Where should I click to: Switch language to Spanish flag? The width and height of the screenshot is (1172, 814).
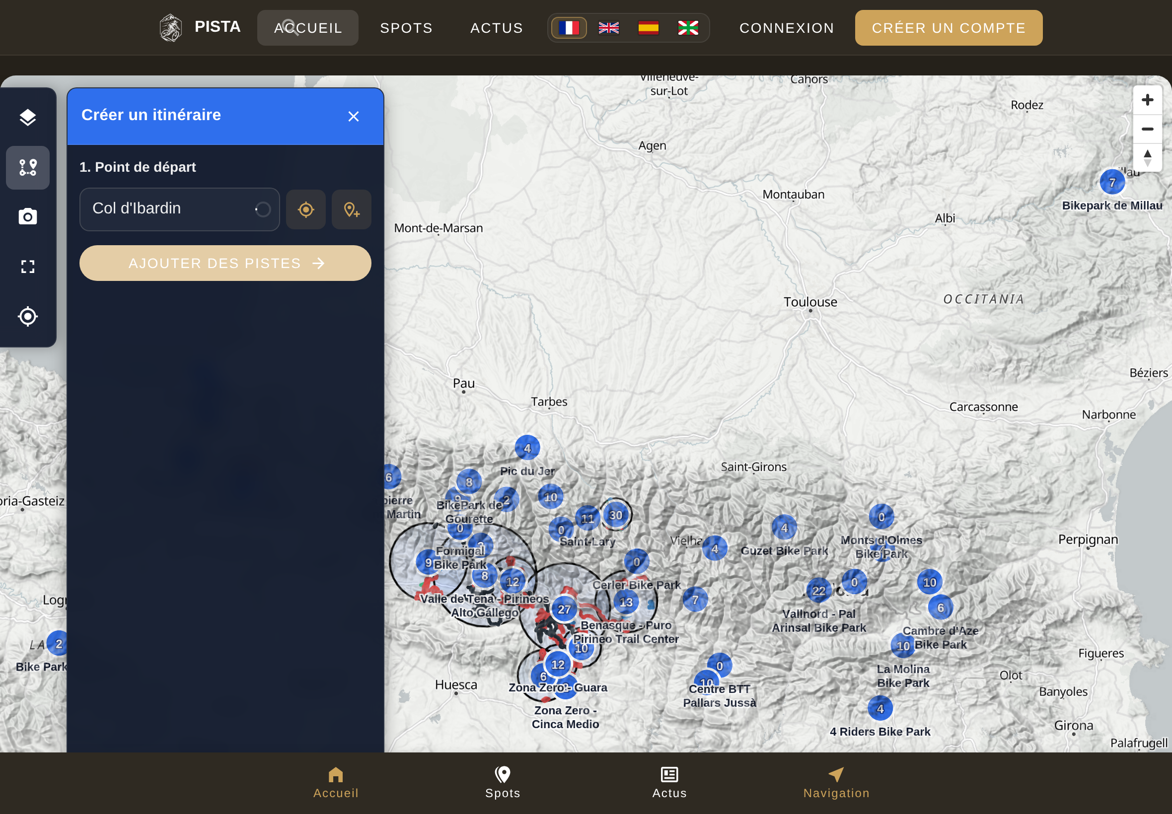pyautogui.click(x=649, y=27)
